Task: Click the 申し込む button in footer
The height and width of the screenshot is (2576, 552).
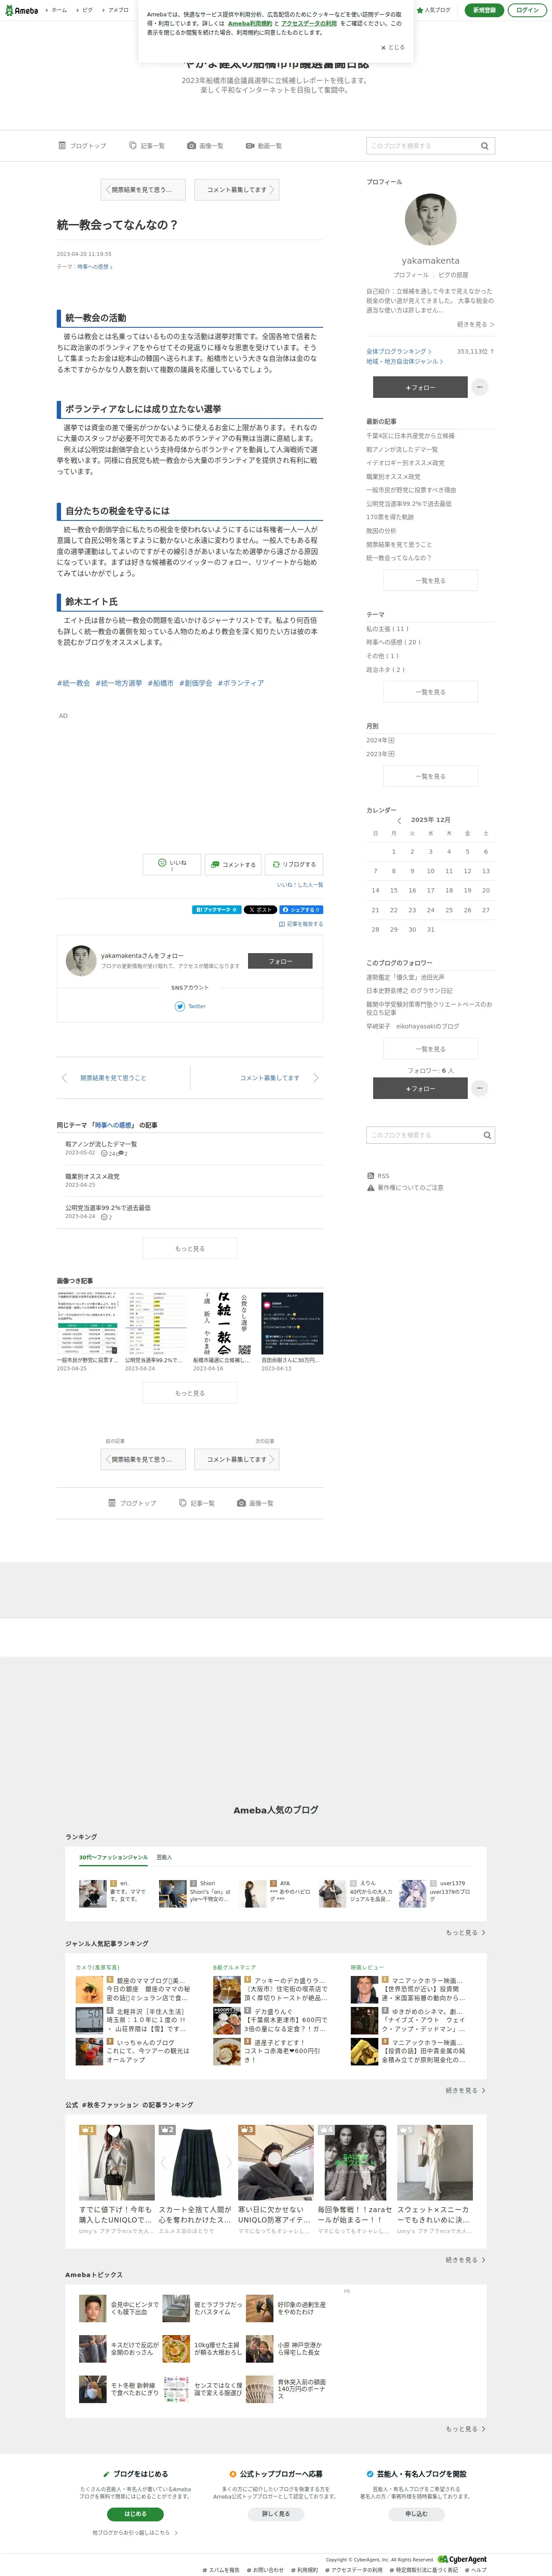Action: 416,2514
